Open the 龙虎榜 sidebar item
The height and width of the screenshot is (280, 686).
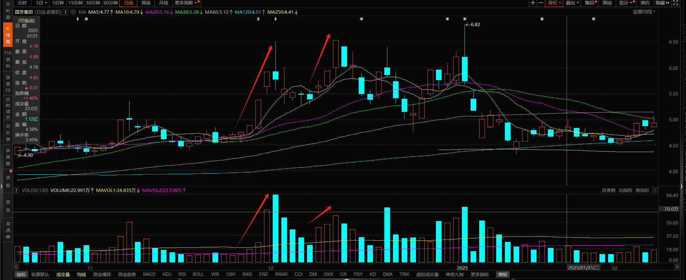coord(8,230)
